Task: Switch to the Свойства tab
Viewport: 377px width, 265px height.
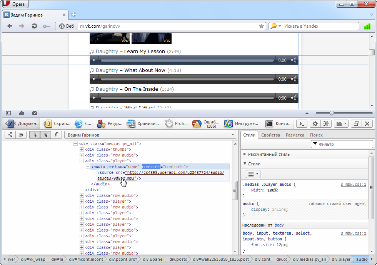Action: click(x=270, y=135)
